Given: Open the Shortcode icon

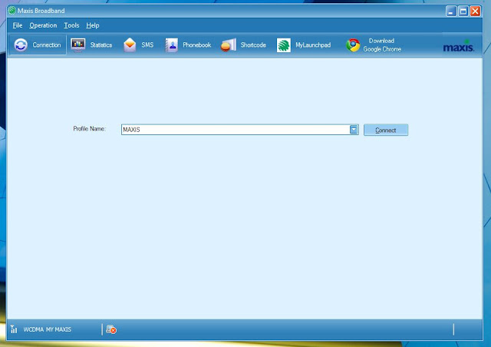Looking at the screenshot, I should [x=229, y=45].
